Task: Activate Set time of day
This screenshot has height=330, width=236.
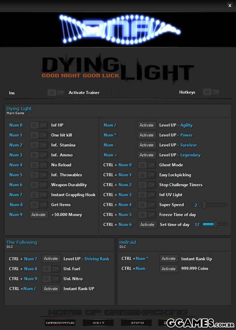Action: click(147, 225)
